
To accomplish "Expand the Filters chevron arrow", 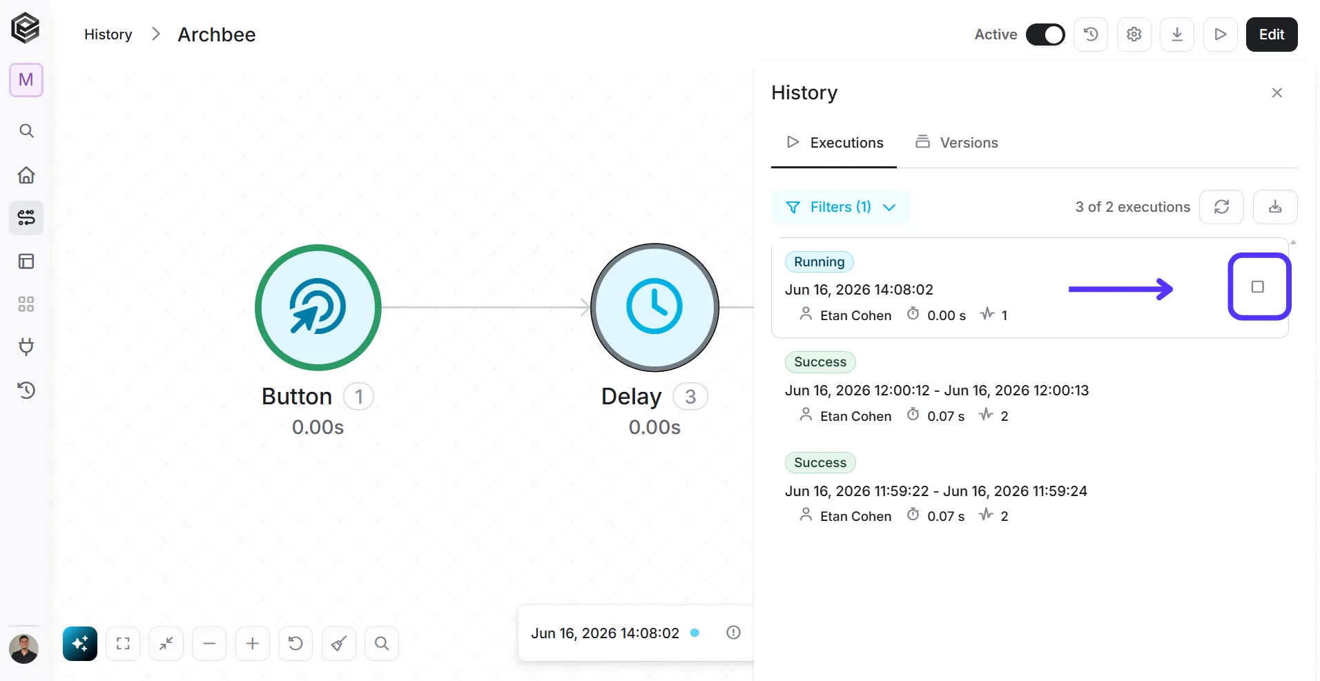I will pos(889,207).
